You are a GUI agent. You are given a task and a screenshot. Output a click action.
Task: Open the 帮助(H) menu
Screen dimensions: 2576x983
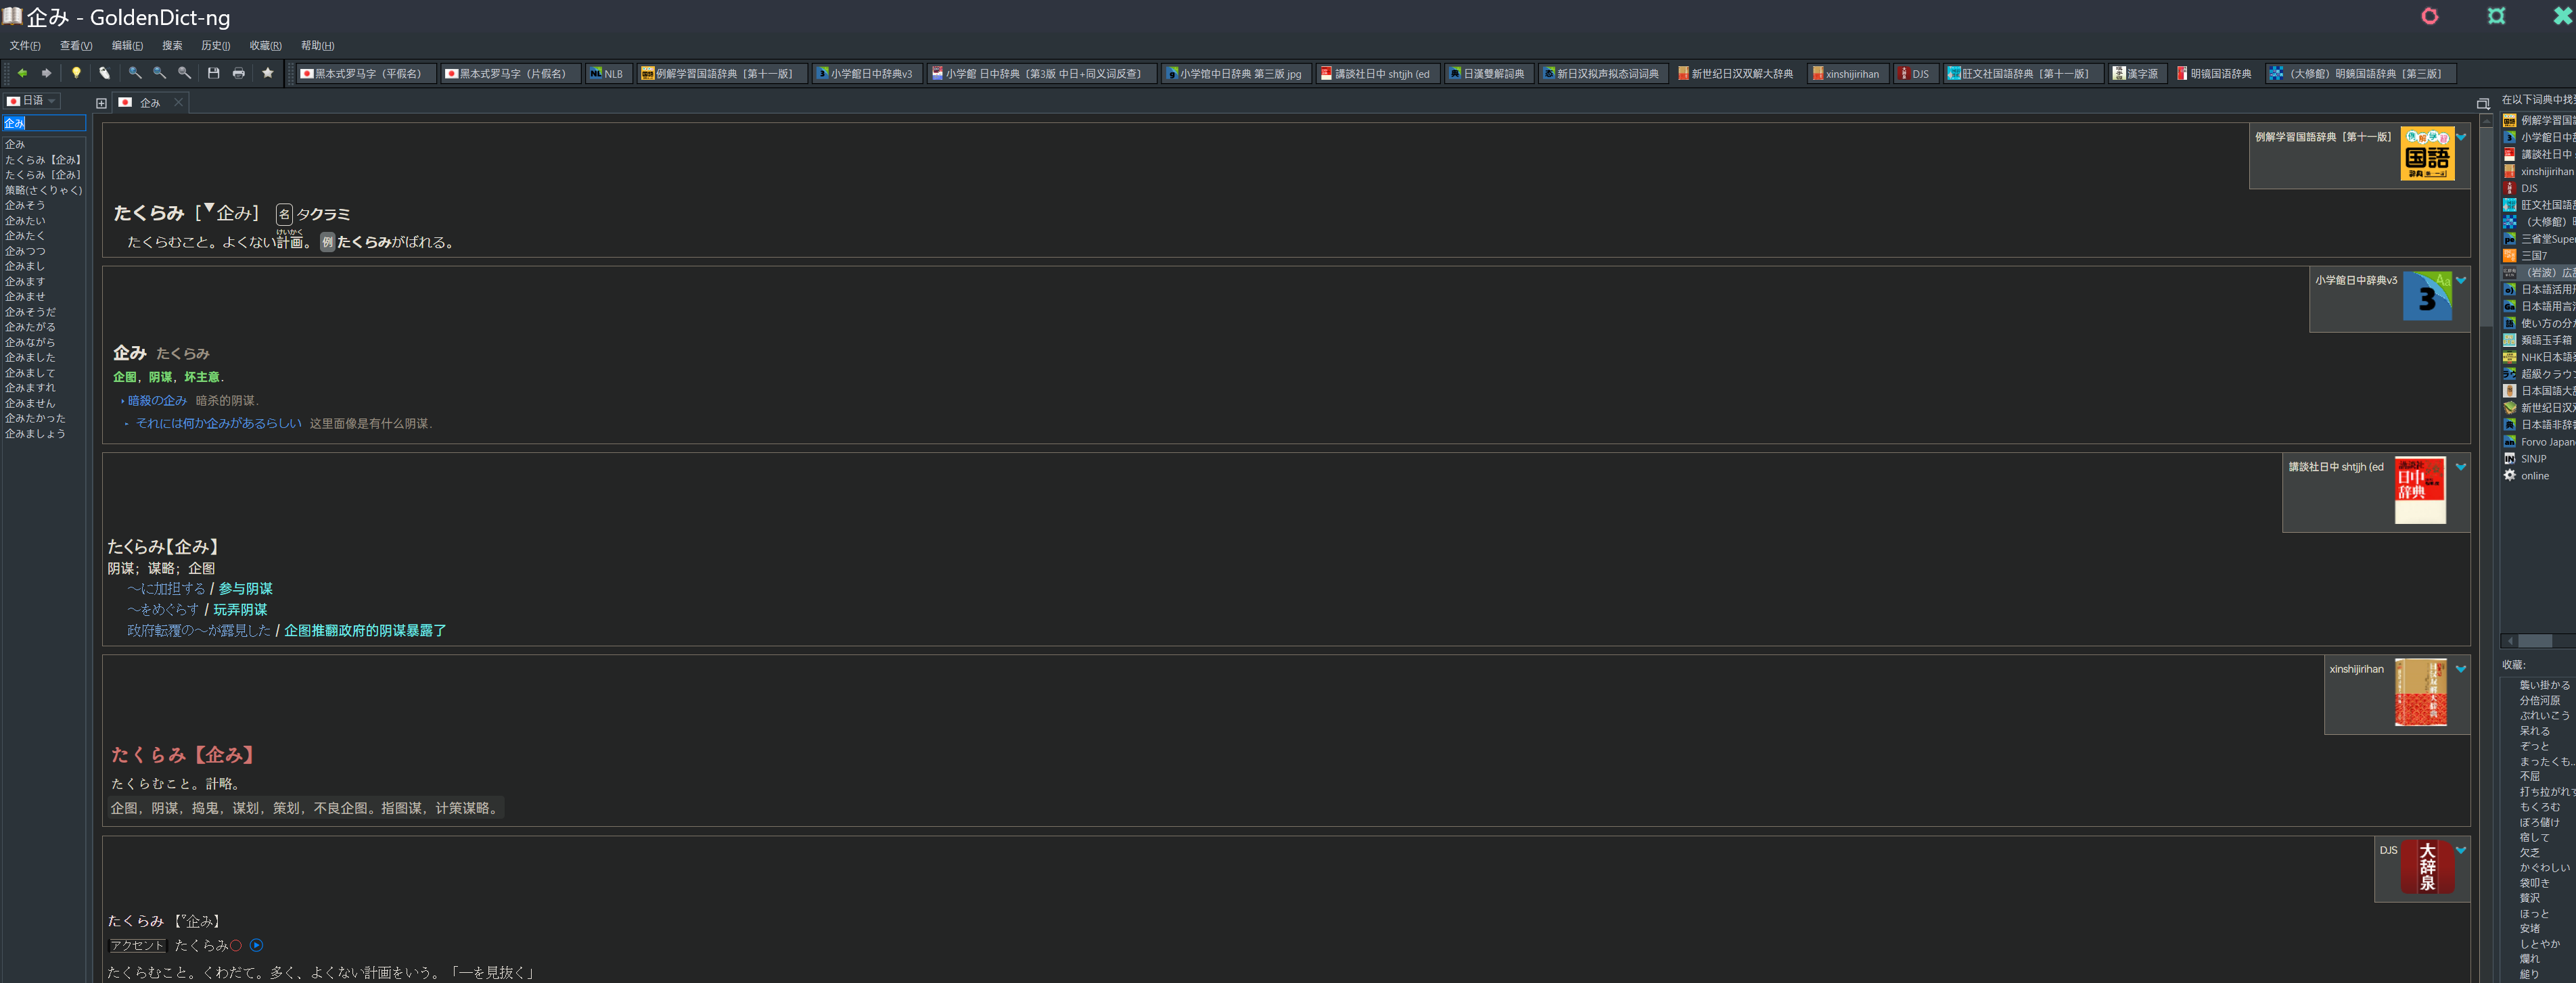pyautogui.click(x=317, y=46)
